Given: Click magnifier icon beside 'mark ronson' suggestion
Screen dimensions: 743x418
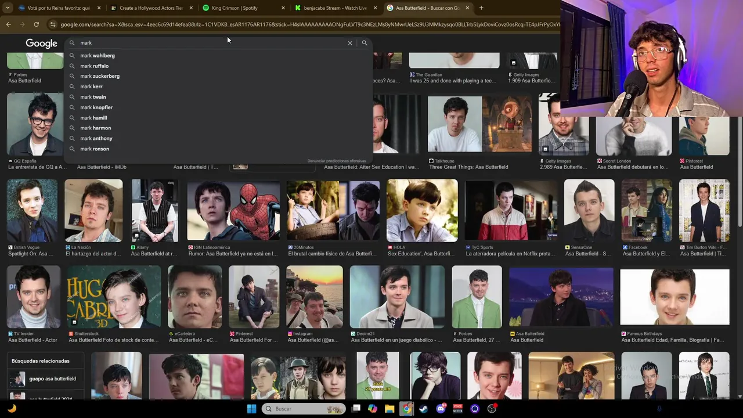Looking at the screenshot, I should tap(72, 149).
